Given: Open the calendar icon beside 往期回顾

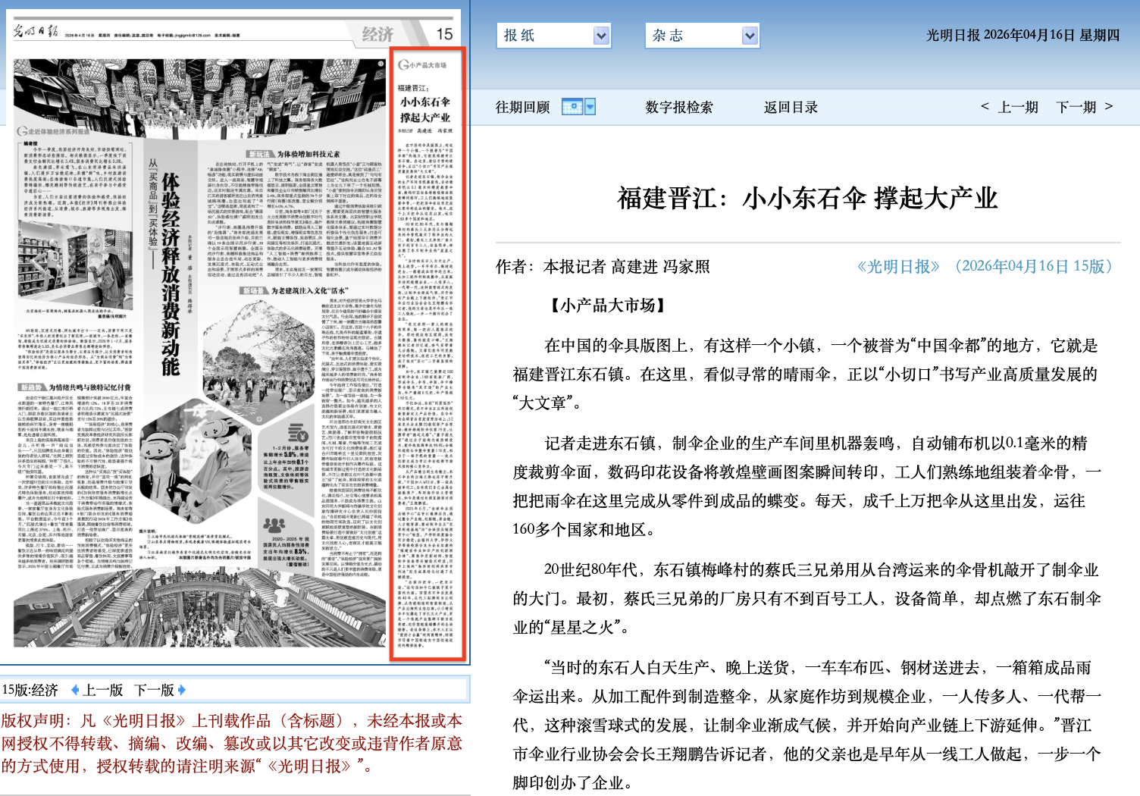Looking at the screenshot, I should [x=572, y=107].
